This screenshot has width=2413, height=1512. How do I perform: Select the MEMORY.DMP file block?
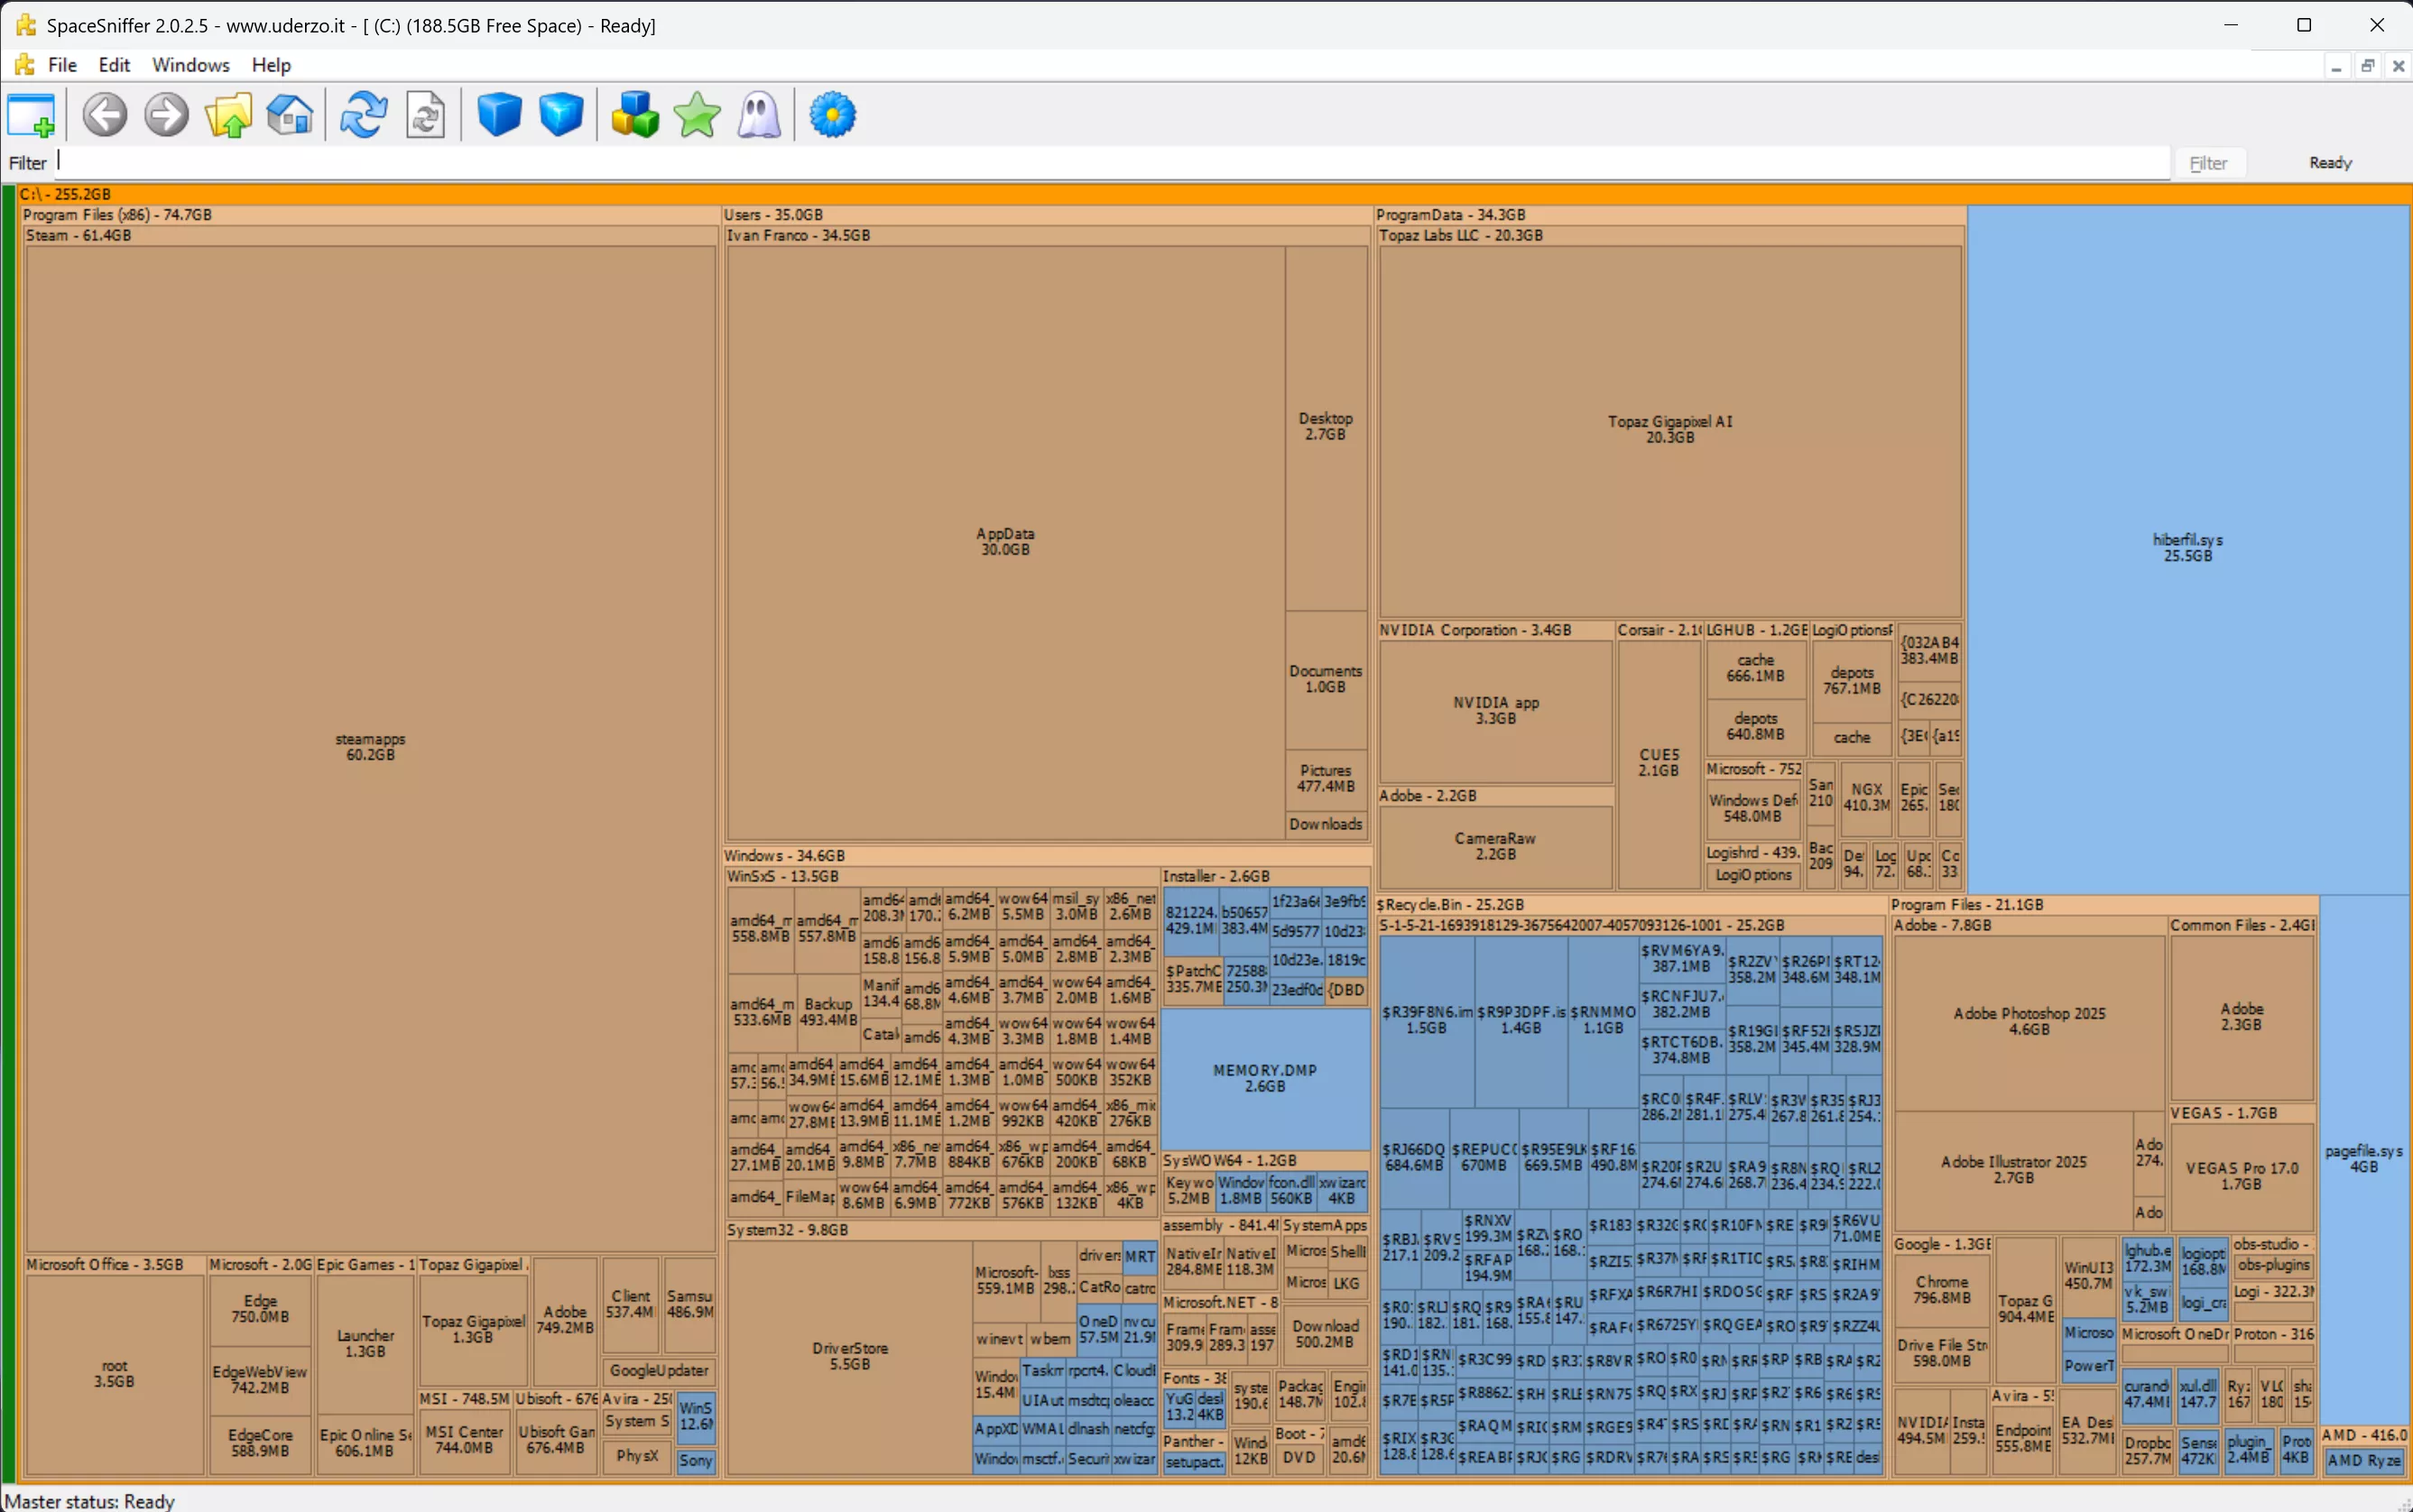tap(1264, 1077)
